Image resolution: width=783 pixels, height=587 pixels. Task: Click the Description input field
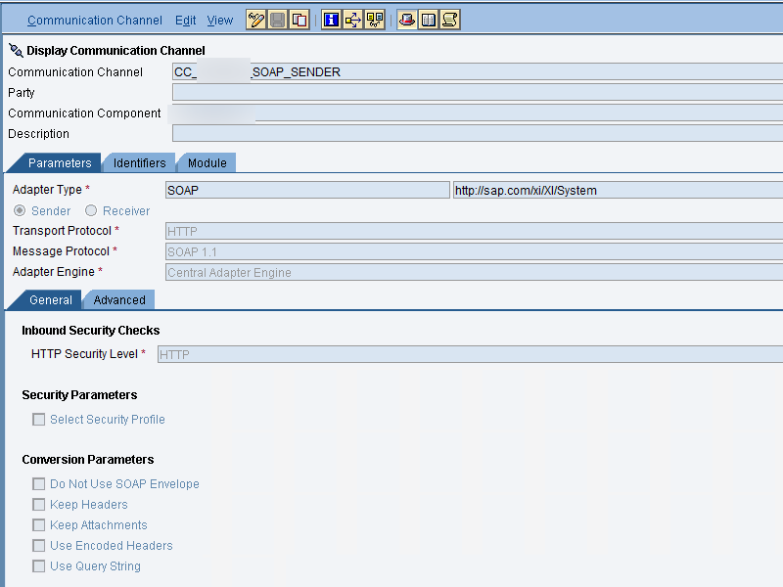tap(478, 133)
